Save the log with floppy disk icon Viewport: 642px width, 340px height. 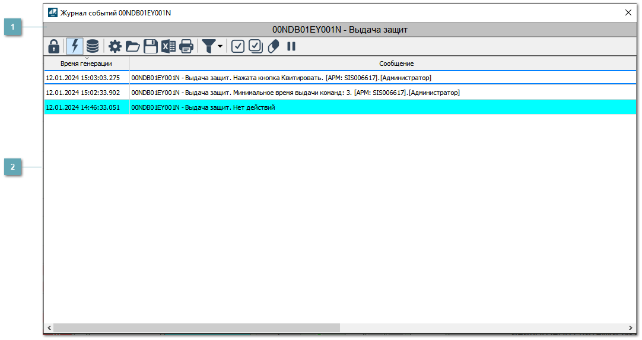coord(151,46)
